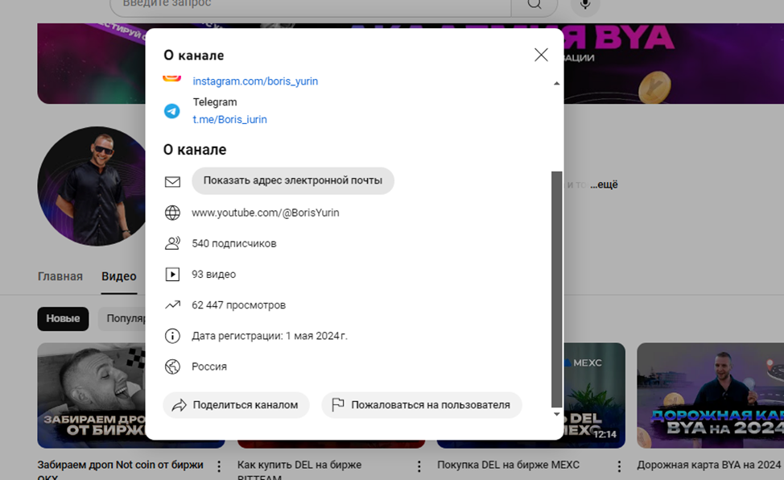Click the Instagram logo icon
The height and width of the screenshot is (480, 784).
pyautogui.click(x=172, y=77)
